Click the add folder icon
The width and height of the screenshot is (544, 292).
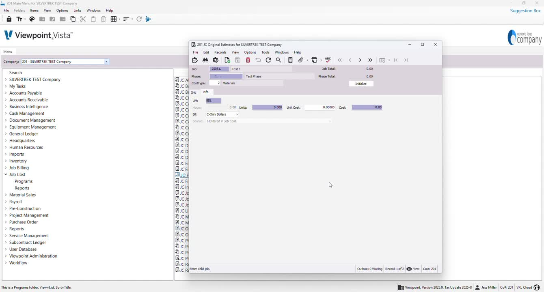42,19
